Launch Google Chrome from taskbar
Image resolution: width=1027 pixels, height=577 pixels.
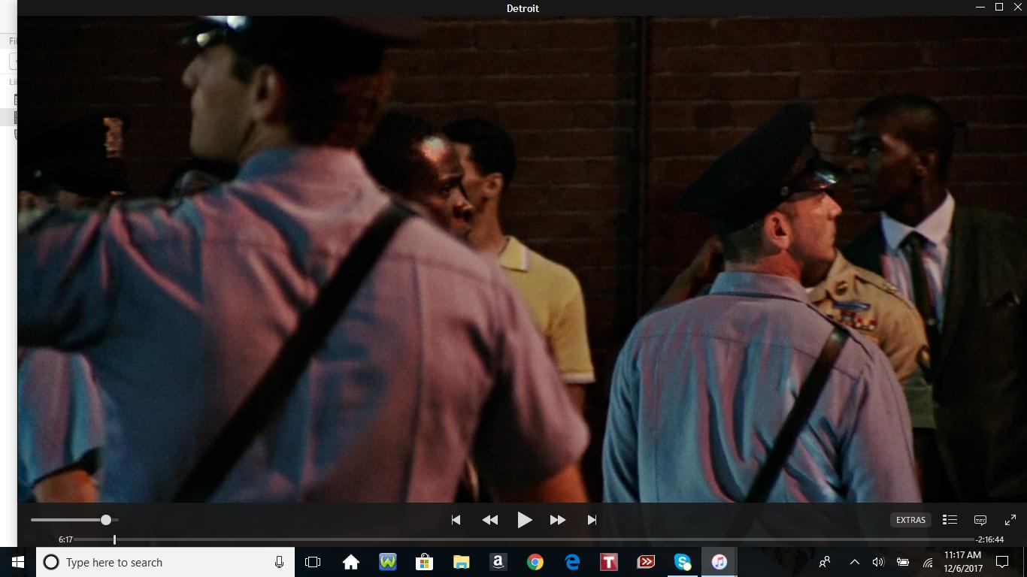coord(535,562)
